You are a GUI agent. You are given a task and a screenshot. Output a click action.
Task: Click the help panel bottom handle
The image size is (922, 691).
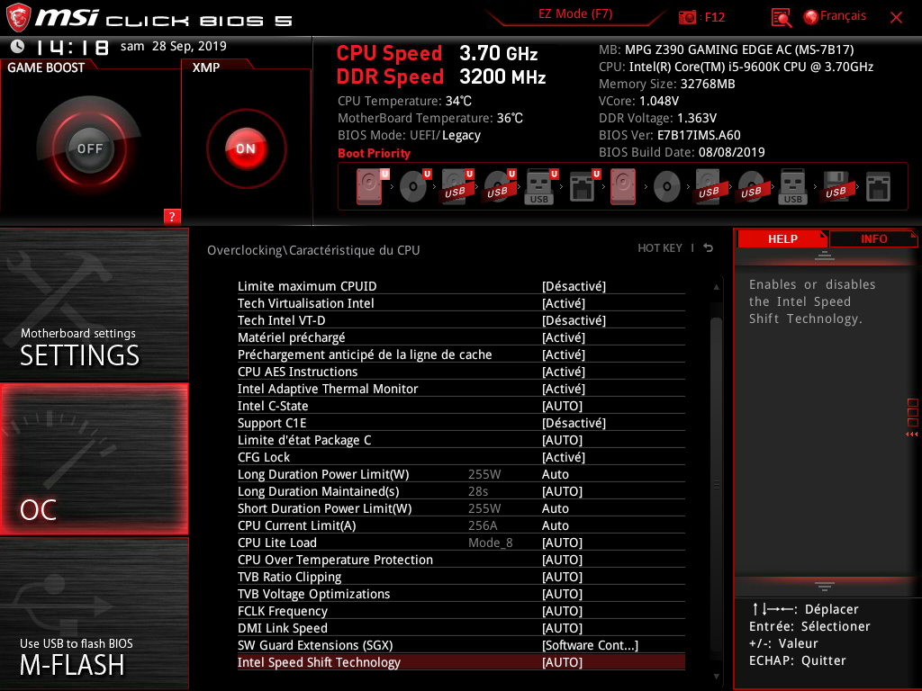(x=825, y=586)
